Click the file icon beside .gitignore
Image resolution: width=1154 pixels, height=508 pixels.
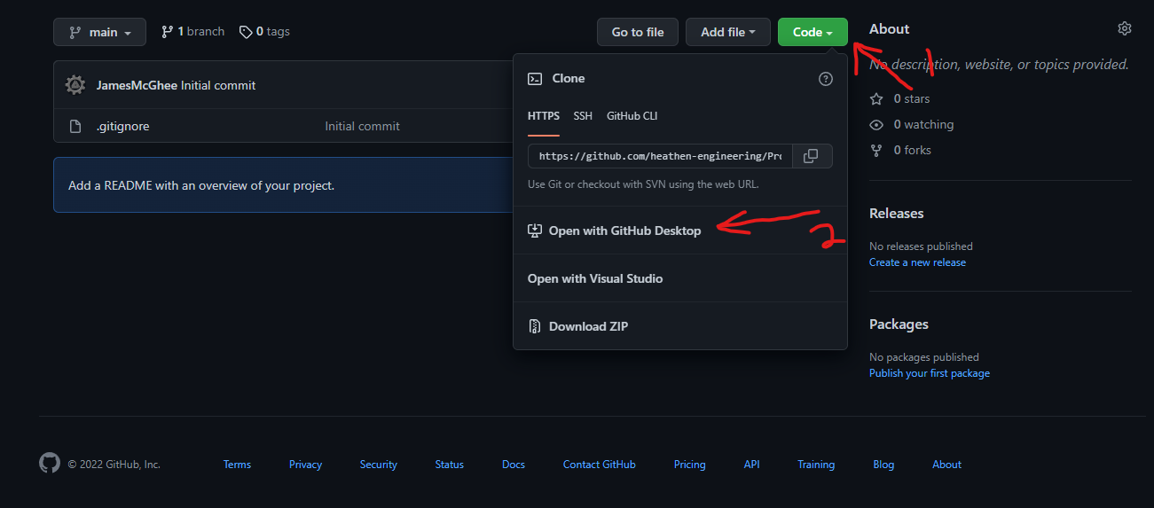[75, 126]
